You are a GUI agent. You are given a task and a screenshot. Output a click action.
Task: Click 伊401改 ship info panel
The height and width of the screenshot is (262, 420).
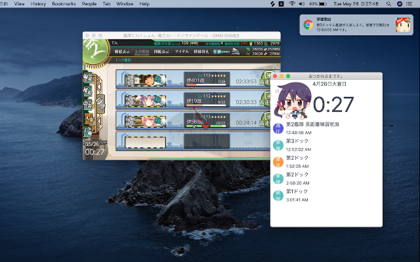click(207, 79)
